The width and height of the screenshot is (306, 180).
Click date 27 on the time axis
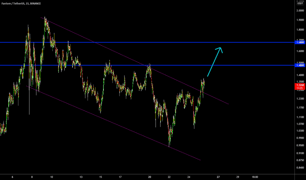pos(218,177)
